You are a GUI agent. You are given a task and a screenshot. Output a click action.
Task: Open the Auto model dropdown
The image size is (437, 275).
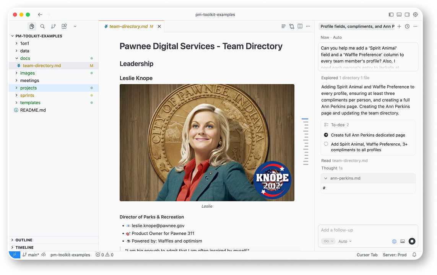coord(345,241)
